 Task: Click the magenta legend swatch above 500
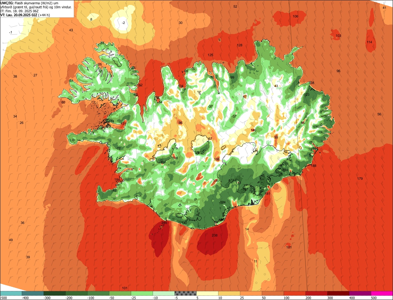tap(382, 293)
